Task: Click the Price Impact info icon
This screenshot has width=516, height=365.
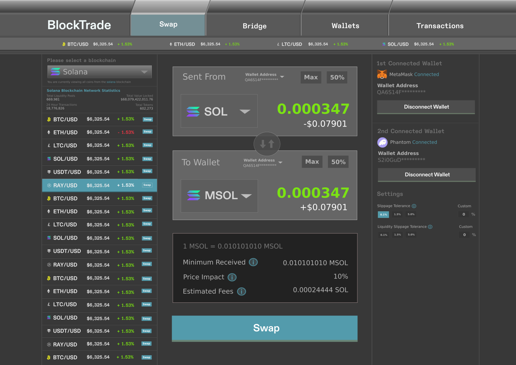Action: click(x=232, y=277)
